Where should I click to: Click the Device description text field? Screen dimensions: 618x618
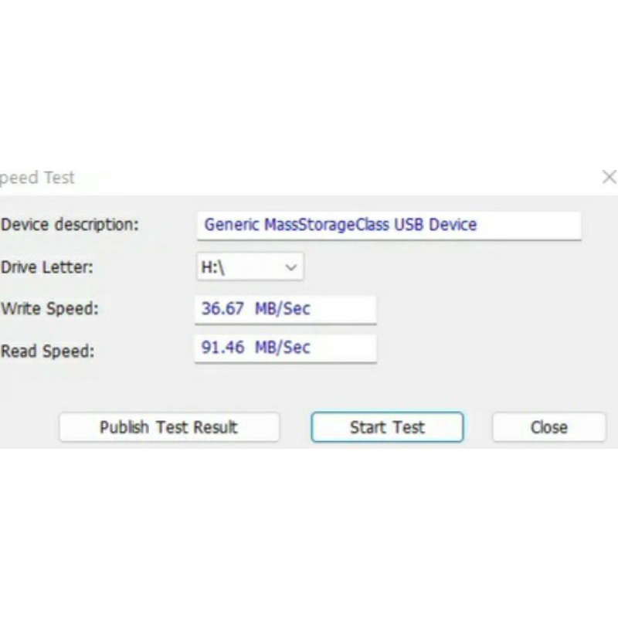387,225
